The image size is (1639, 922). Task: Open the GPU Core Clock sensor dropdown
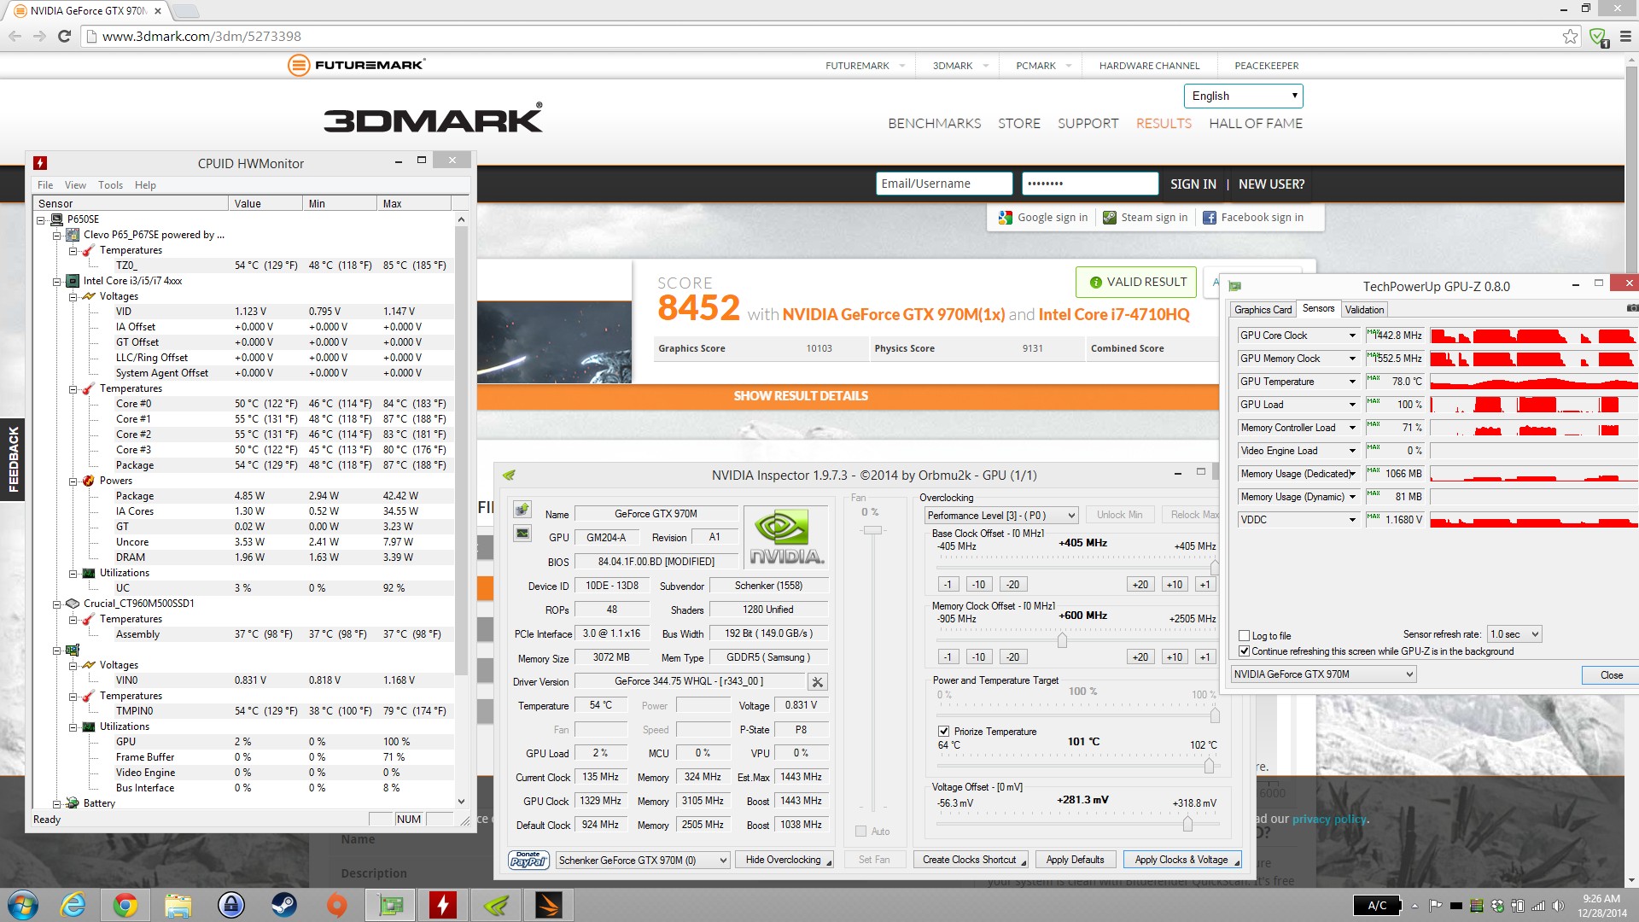click(x=1352, y=336)
